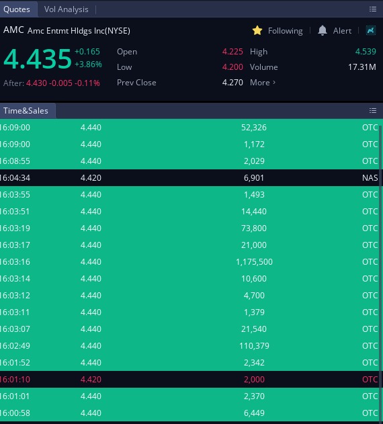Toggle the Following watchlist label
This screenshot has width=383, height=424.
[285, 31]
